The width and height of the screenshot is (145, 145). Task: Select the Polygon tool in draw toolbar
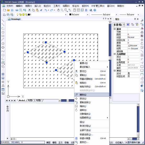[x=3, y=32]
